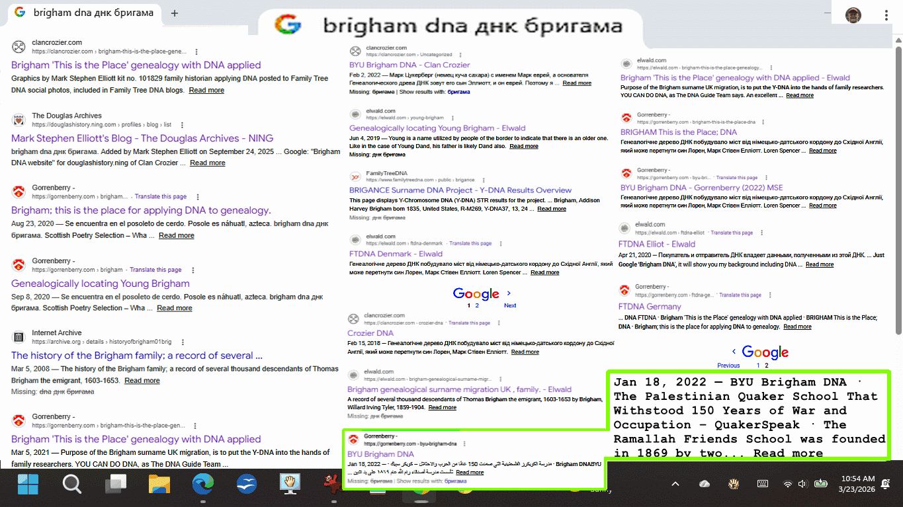The height and width of the screenshot is (507, 903).
Task: Click the taskbar Search magnifier icon
Action: (71, 485)
